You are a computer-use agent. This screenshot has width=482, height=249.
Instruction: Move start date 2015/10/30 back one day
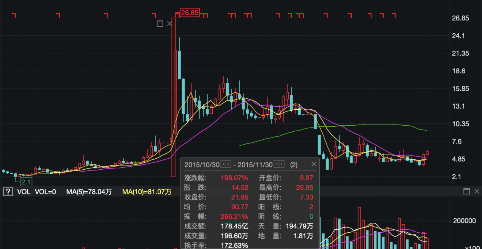(223, 164)
